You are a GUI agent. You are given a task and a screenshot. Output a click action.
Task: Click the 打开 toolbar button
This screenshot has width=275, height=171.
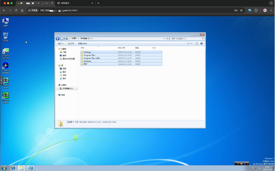click(71, 43)
